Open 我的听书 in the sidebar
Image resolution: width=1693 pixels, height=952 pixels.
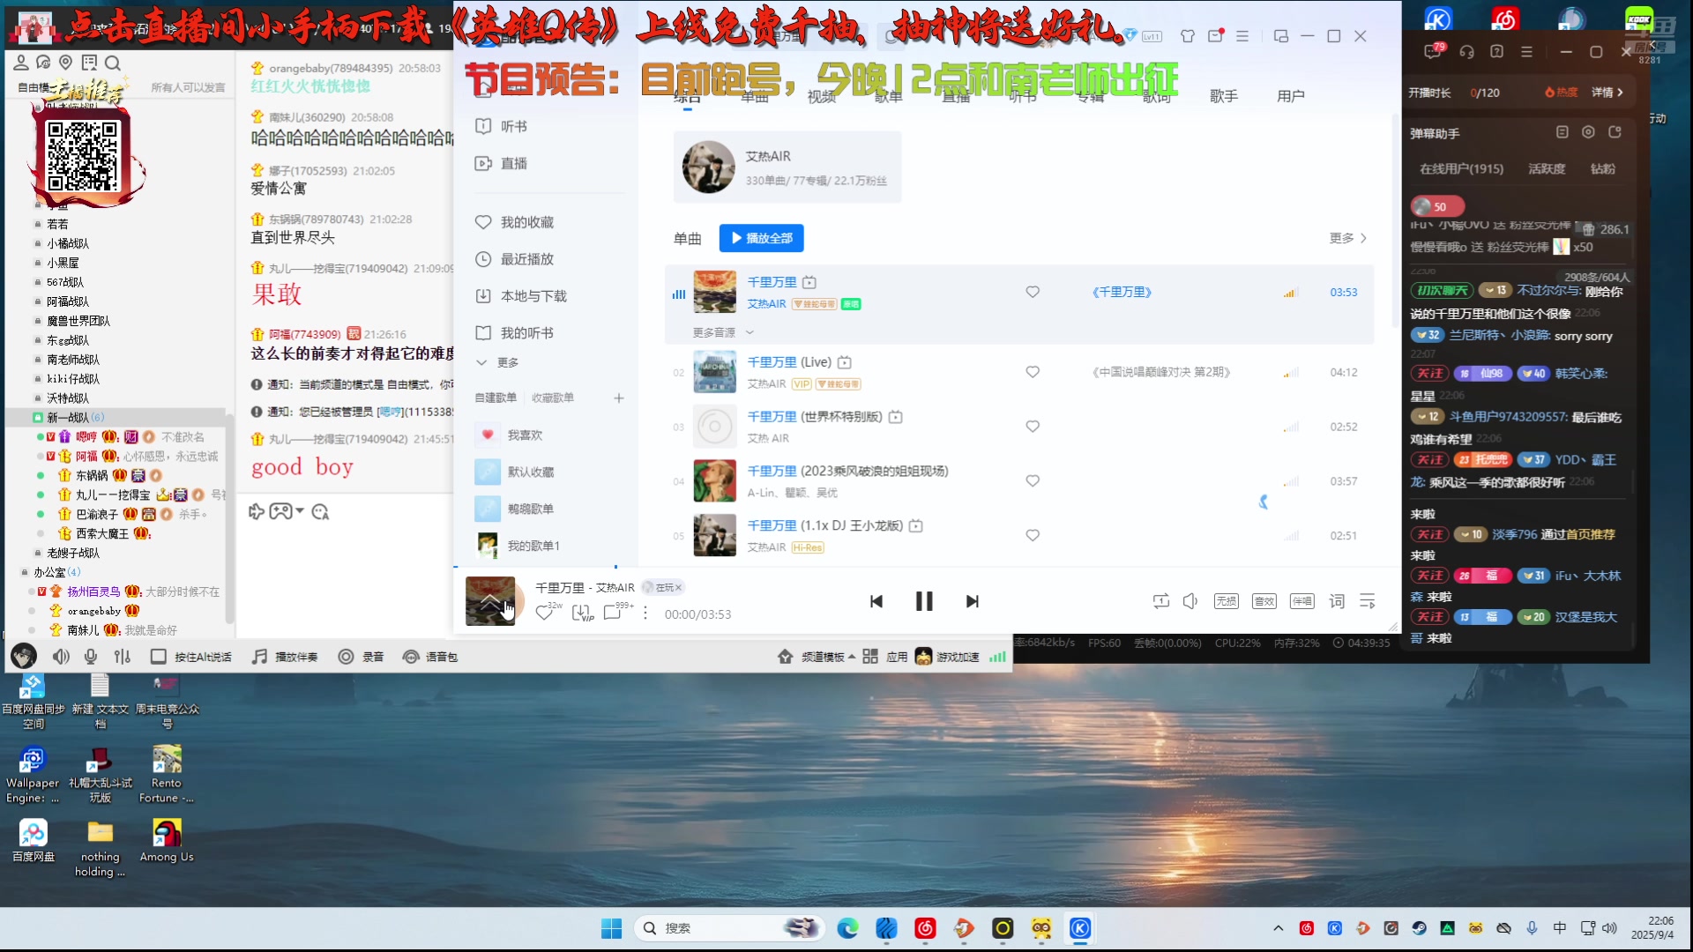click(515, 333)
